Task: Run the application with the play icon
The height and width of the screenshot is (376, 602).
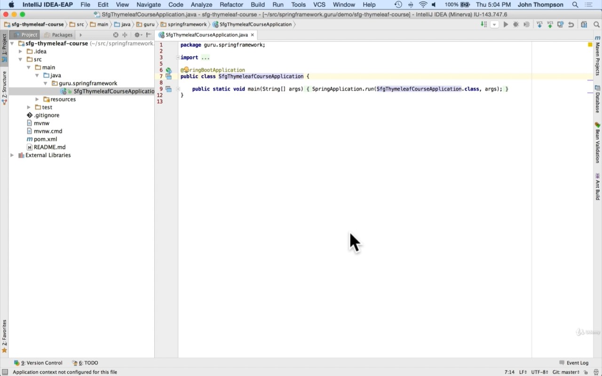Action: pyautogui.click(x=506, y=24)
